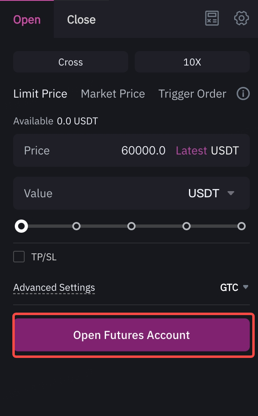
Task: Click the Value input field
Action: [x=131, y=193]
